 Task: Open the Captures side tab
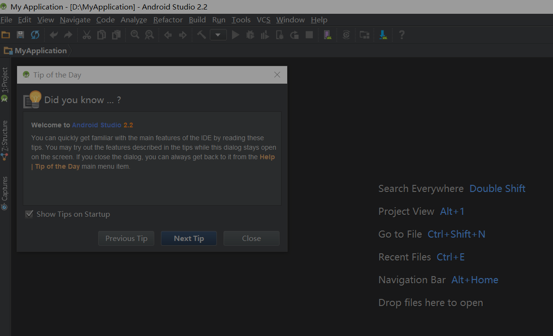[5, 193]
